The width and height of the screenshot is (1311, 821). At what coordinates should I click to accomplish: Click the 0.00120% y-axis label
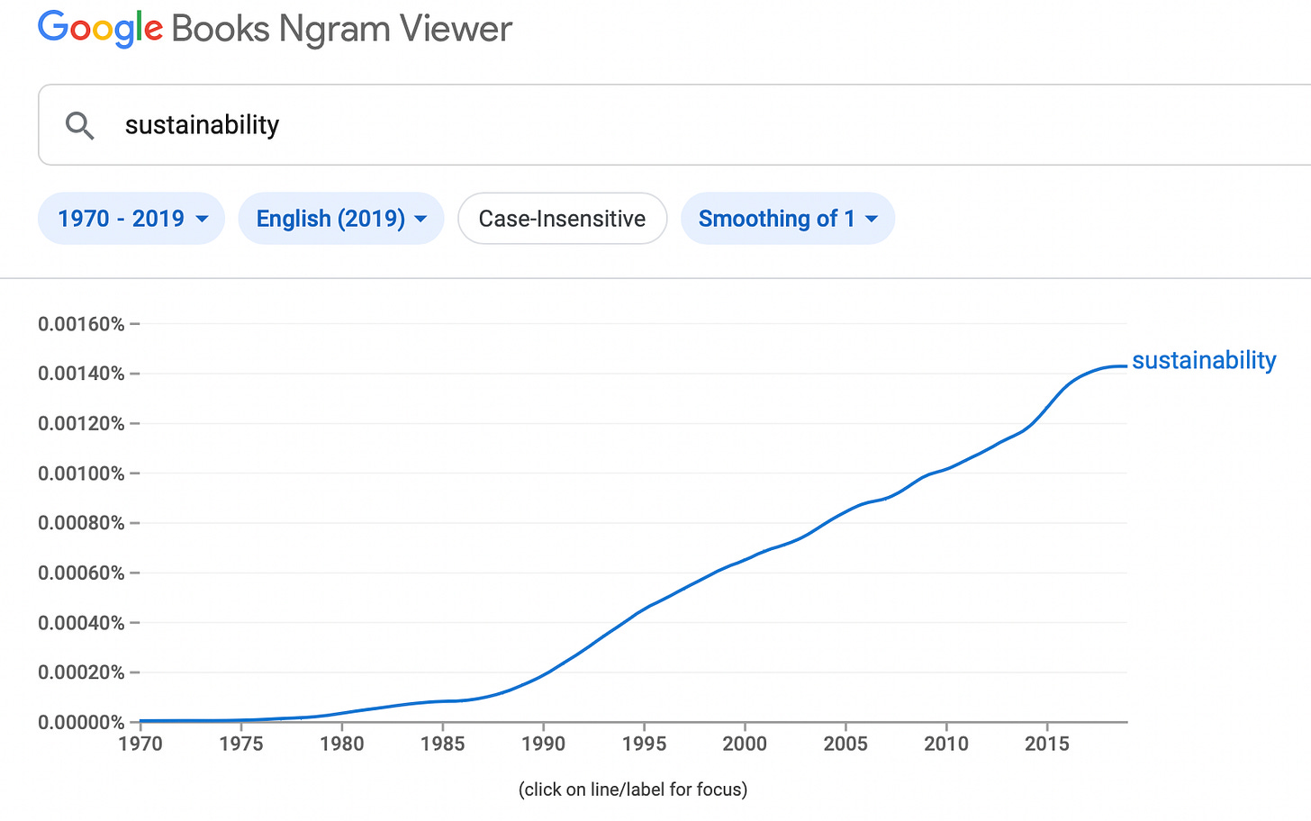pos(81,423)
